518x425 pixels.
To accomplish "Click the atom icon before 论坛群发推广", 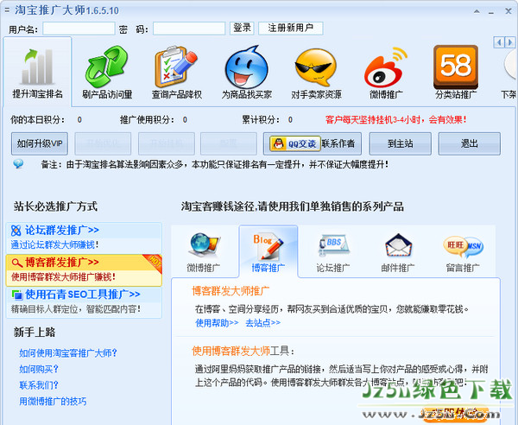I will click(x=16, y=231).
